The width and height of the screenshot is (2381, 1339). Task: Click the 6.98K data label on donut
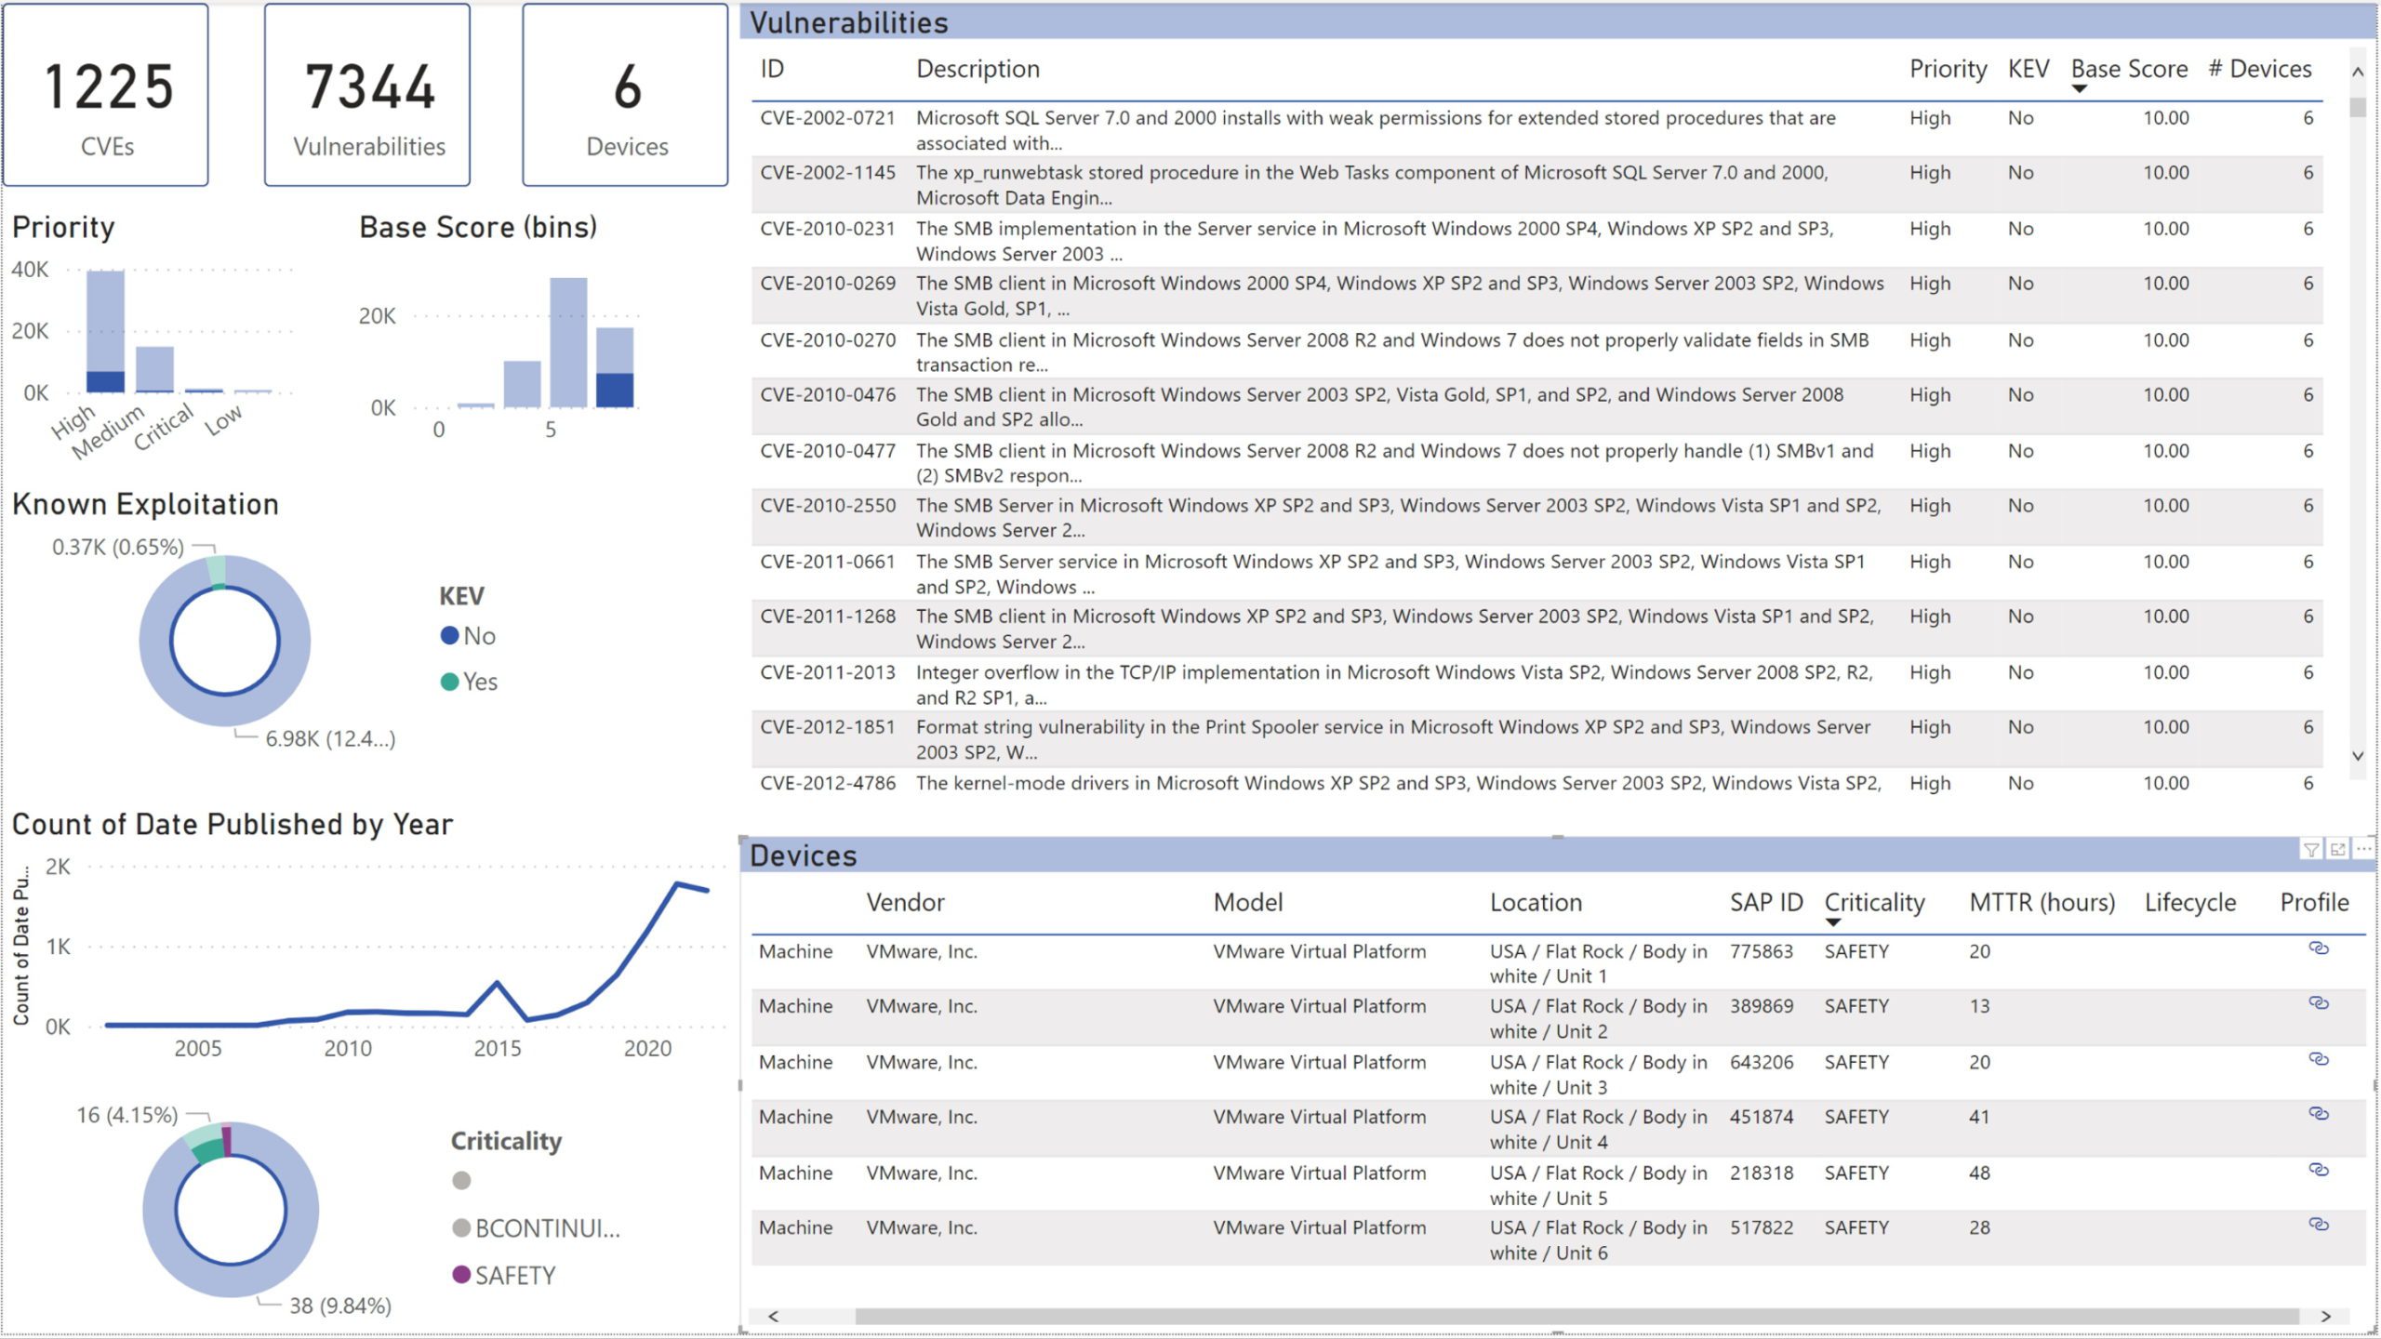pos(330,739)
